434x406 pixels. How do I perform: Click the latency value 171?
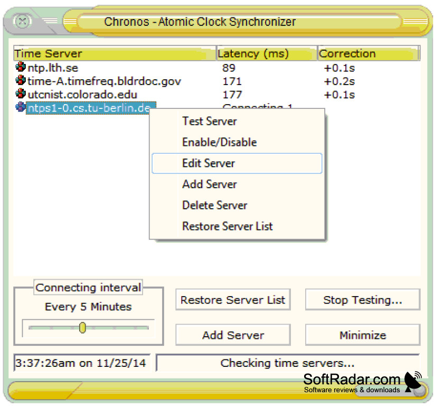point(232,81)
